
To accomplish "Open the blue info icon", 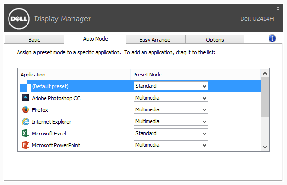I will tap(272, 39).
